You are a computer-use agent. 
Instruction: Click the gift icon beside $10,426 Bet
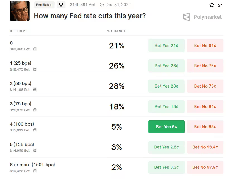click(35, 171)
